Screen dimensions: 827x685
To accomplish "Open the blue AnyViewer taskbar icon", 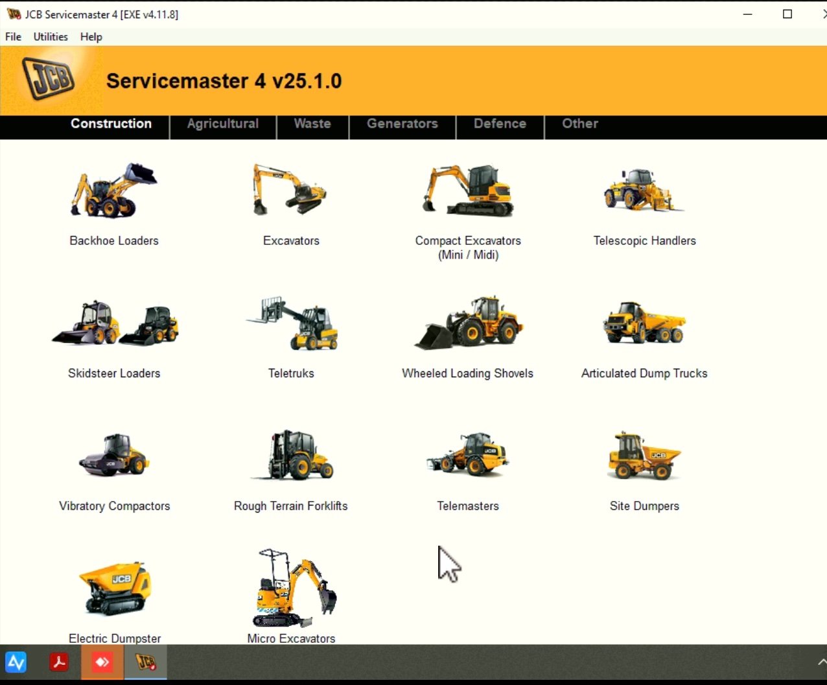I will point(16,662).
